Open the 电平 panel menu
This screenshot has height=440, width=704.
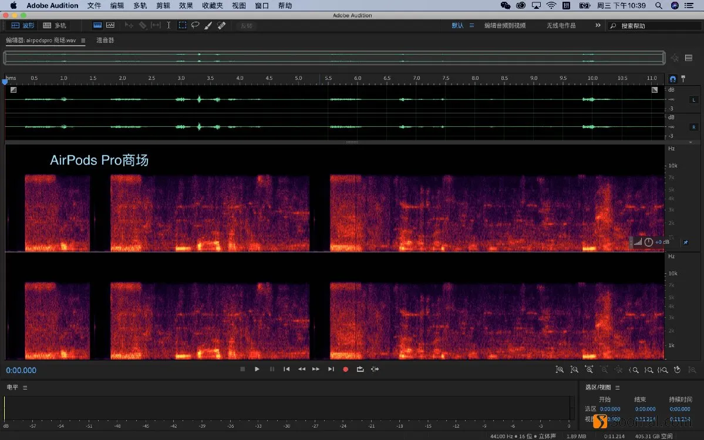coord(25,388)
